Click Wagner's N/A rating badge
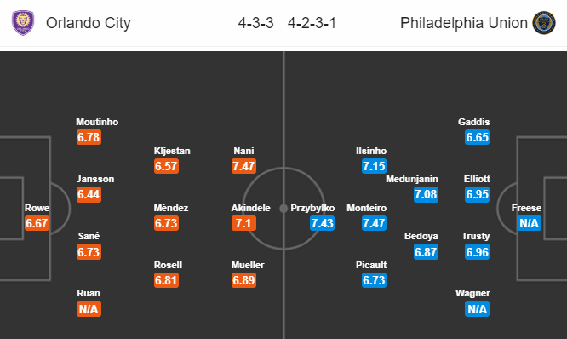This screenshot has height=339, width=567. pos(478,309)
